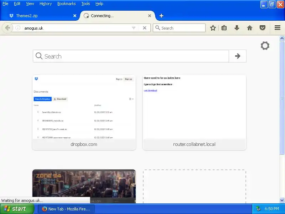Viewport: 285px width, 214px height.
Task: Open the View menu
Action: [30, 4]
